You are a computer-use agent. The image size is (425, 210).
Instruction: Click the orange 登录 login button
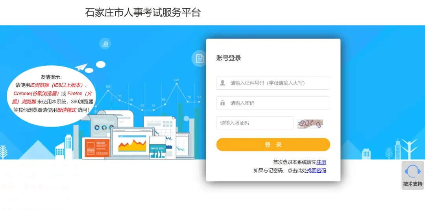(x=273, y=144)
